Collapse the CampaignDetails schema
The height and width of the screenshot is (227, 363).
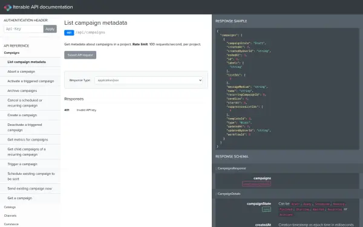pyautogui.click(x=229, y=194)
